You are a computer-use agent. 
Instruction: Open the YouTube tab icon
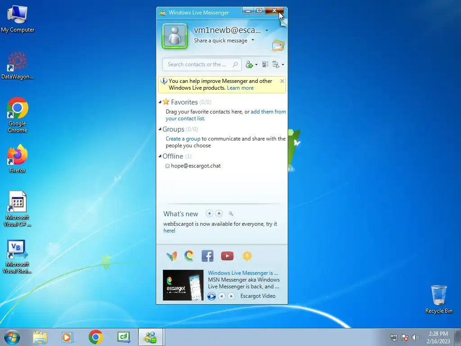click(227, 256)
